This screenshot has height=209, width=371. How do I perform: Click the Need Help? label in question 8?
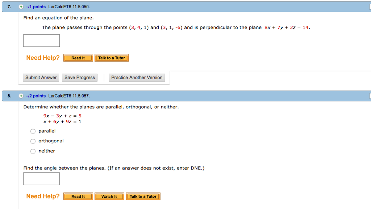(42, 196)
